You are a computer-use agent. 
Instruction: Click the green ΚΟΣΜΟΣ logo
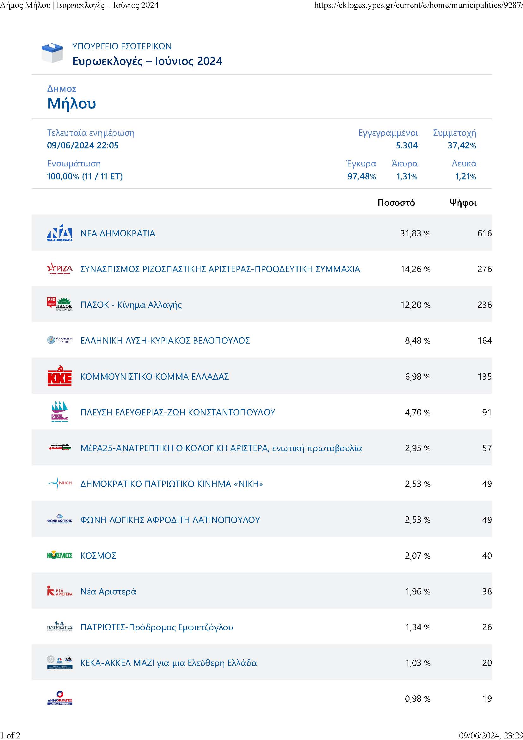click(59, 555)
